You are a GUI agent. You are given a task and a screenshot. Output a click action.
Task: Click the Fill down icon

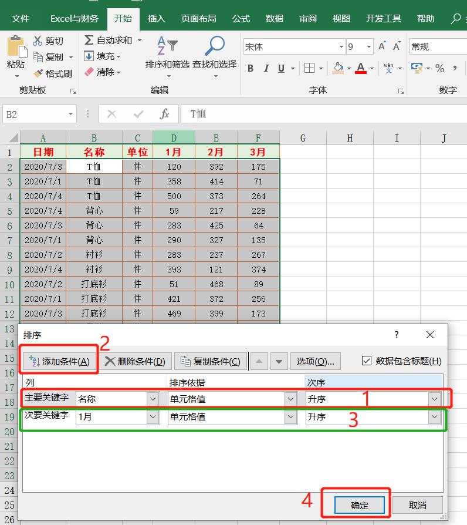pyautogui.click(x=89, y=56)
